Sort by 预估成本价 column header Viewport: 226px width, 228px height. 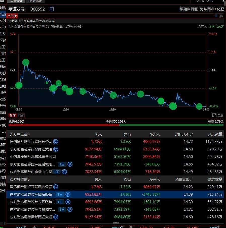click(x=184, y=134)
